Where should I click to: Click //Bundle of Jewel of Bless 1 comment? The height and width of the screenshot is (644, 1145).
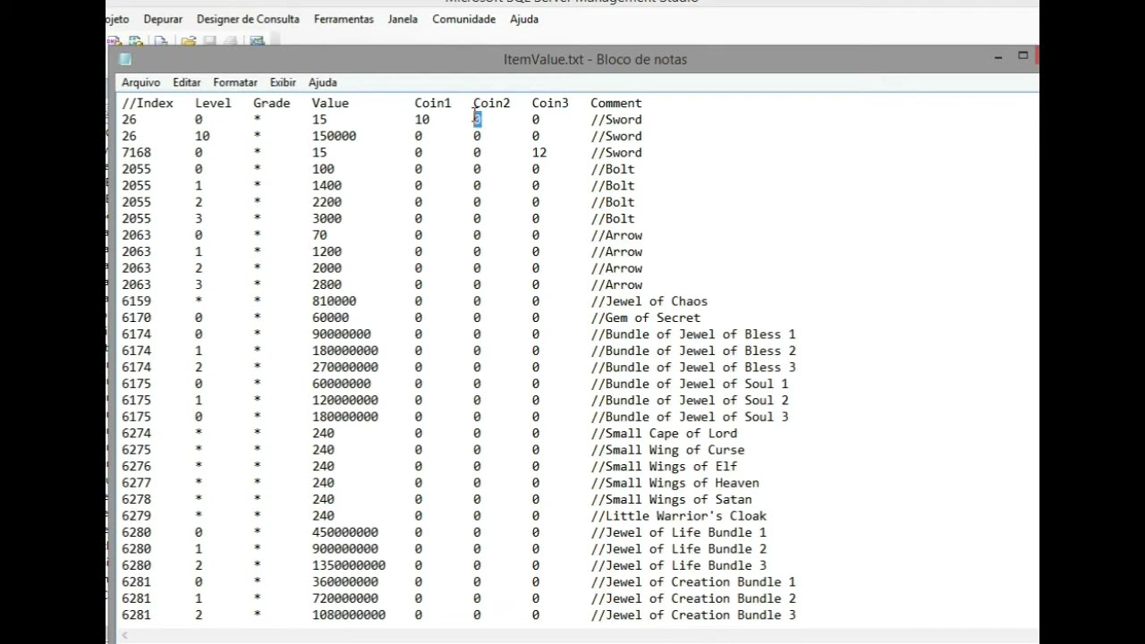693,335
